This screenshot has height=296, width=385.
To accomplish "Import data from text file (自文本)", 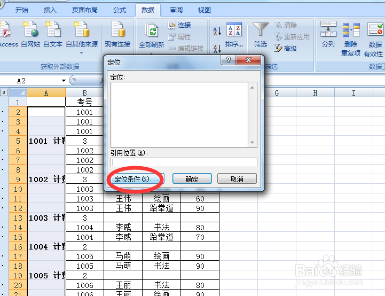I will [x=53, y=34].
